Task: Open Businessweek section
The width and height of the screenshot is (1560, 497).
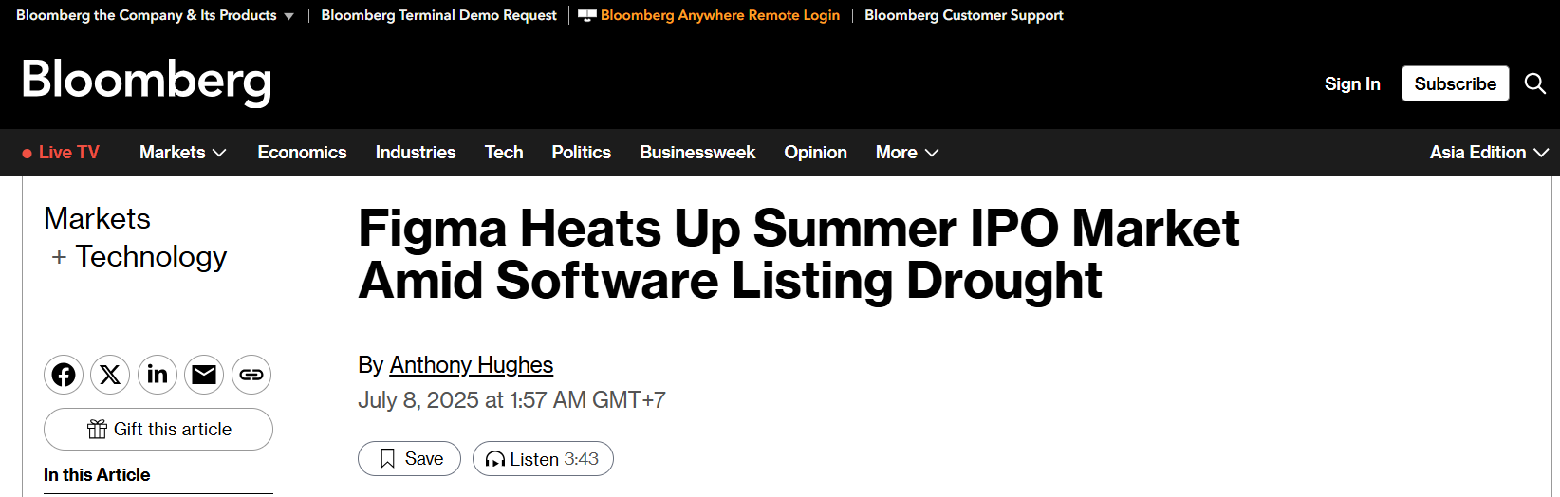Action: coord(697,153)
